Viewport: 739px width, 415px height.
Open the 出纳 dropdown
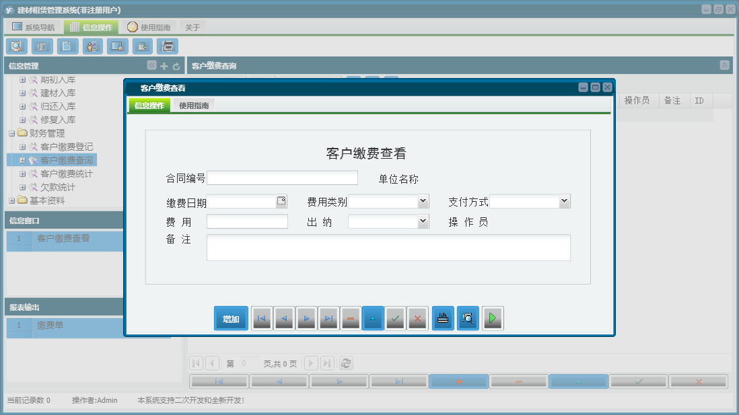tap(423, 221)
